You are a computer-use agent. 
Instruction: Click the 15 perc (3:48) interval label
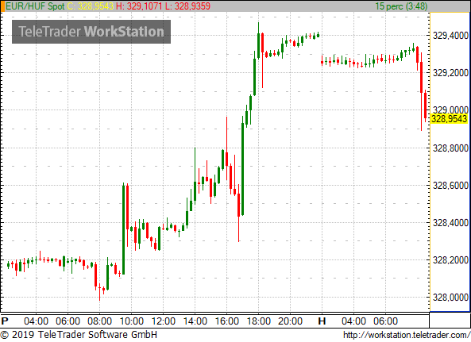[401, 6]
